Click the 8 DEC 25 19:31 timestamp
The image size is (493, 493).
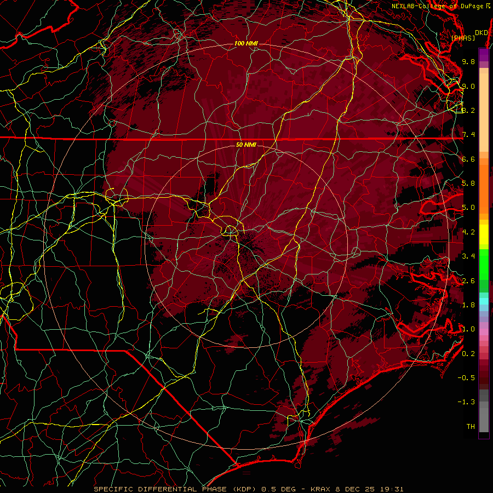tap(369, 489)
